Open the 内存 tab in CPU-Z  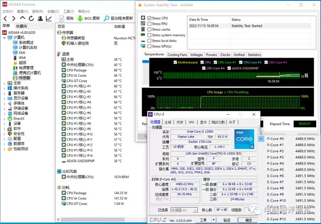180,122
